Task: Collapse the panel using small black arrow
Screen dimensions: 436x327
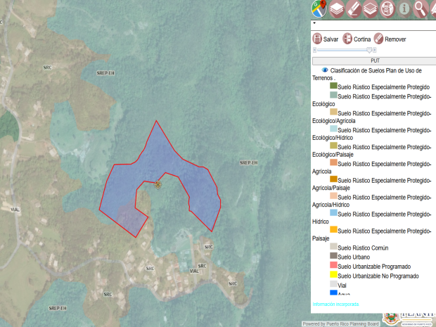Action: point(314,23)
